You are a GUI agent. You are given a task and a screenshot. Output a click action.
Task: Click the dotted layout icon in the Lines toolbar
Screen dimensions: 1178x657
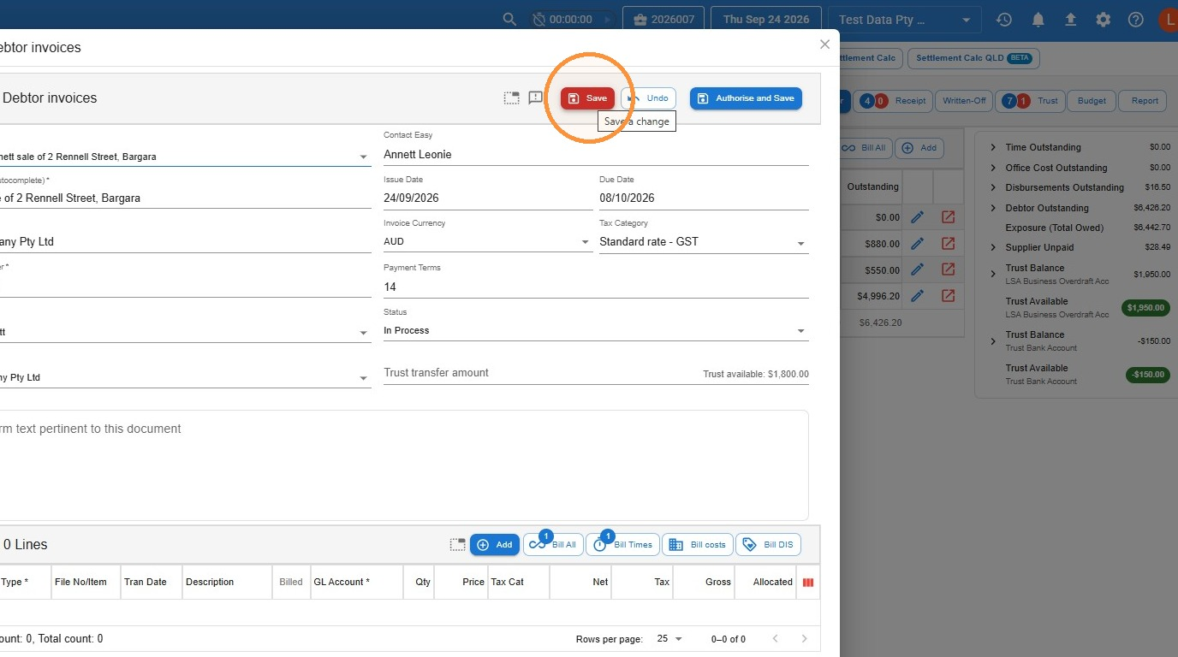tap(458, 545)
